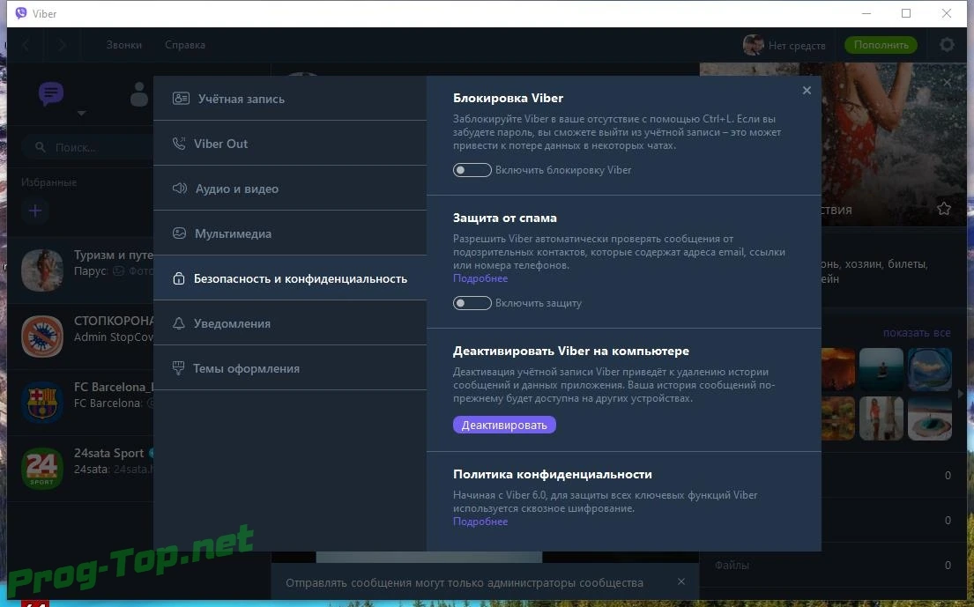Click the Деактивировать Viber на компьютере heading
The image size is (974, 607).
coord(571,351)
